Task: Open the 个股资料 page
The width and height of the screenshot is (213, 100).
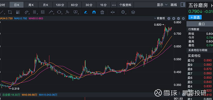Action: pyautogui.click(x=125, y=5)
